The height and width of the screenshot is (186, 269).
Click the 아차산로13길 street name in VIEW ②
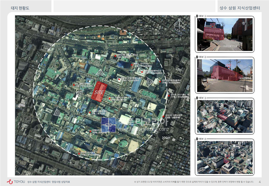[246, 78]
